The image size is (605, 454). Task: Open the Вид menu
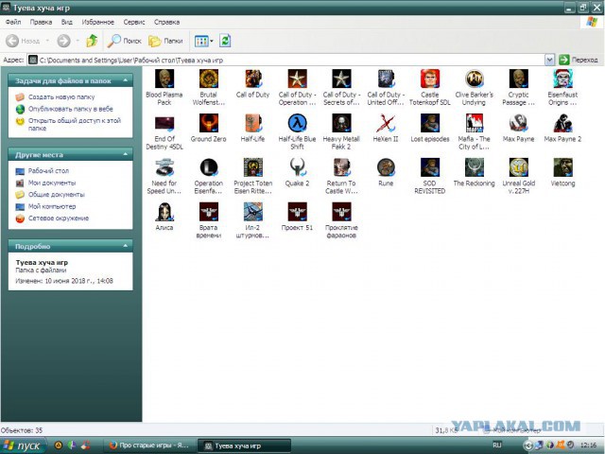[67, 22]
